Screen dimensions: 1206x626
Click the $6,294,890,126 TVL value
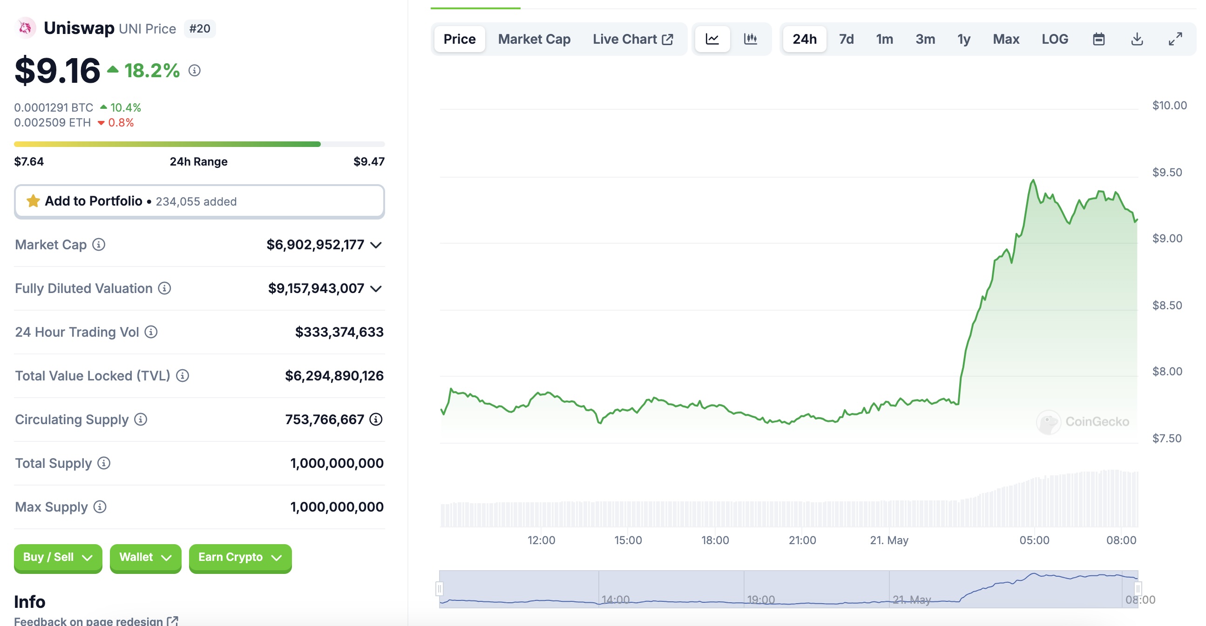pyautogui.click(x=334, y=376)
